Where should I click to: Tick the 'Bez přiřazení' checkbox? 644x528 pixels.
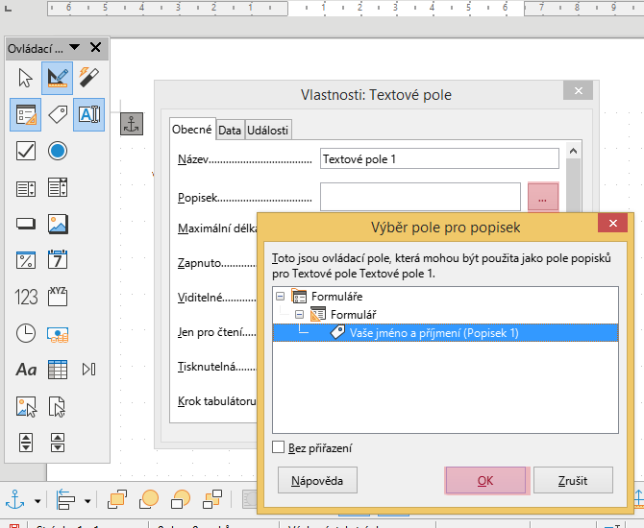[x=279, y=447]
